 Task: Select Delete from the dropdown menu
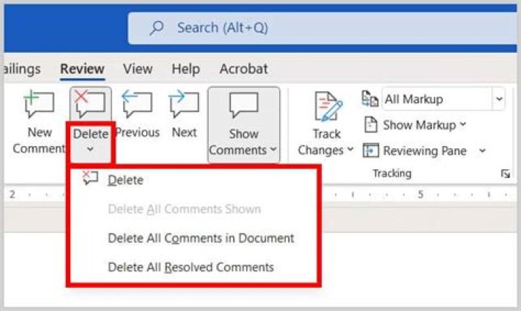(125, 180)
